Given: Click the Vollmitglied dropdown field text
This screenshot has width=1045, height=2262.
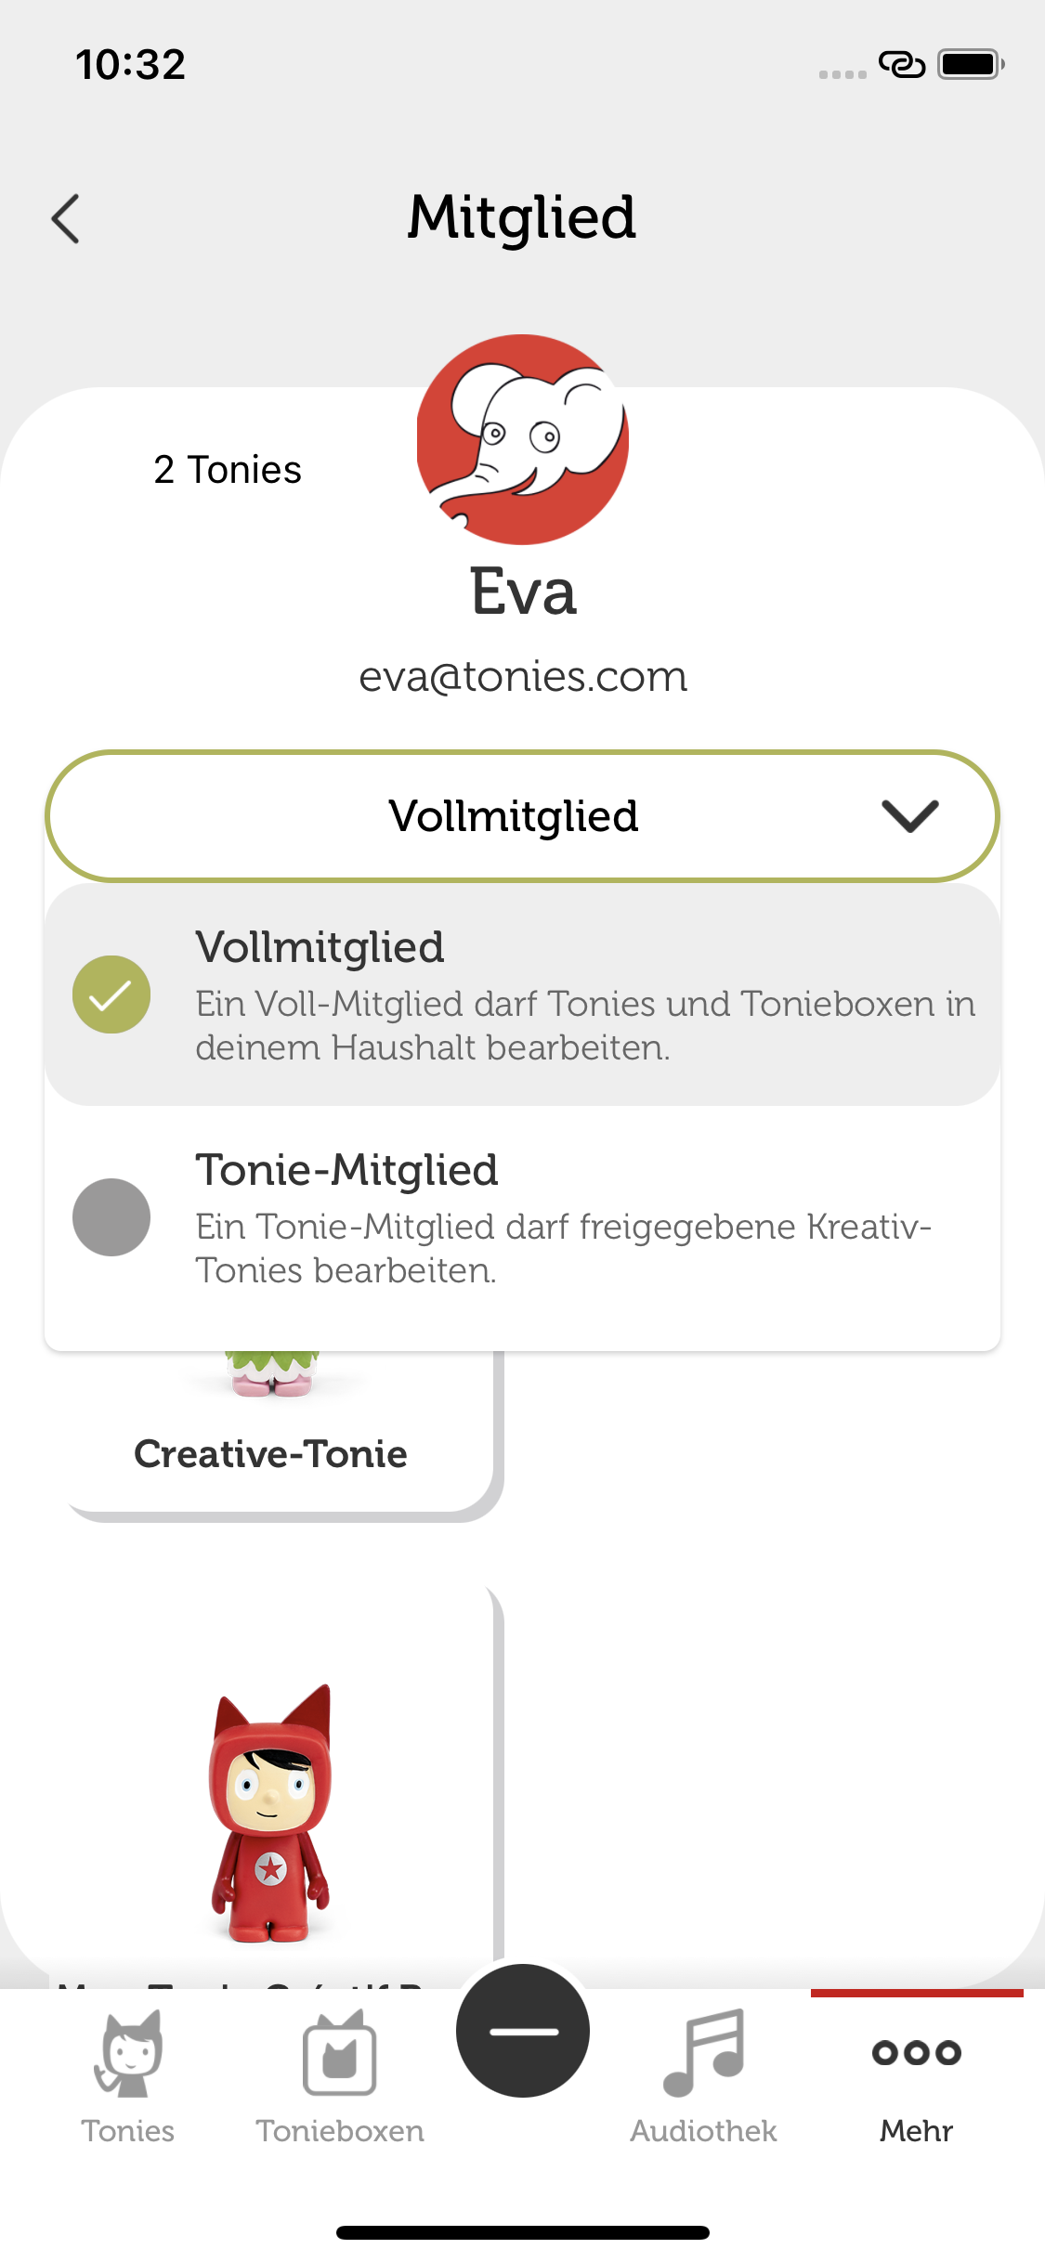Looking at the screenshot, I should 514,816.
